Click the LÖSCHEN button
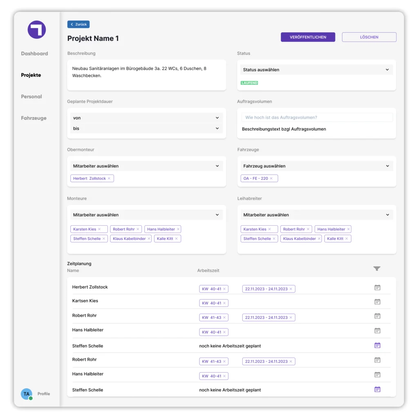This screenshot has height=415, width=418. (369, 37)
